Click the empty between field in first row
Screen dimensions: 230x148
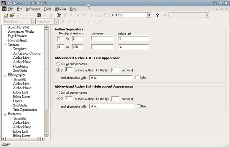click(102, 38)
